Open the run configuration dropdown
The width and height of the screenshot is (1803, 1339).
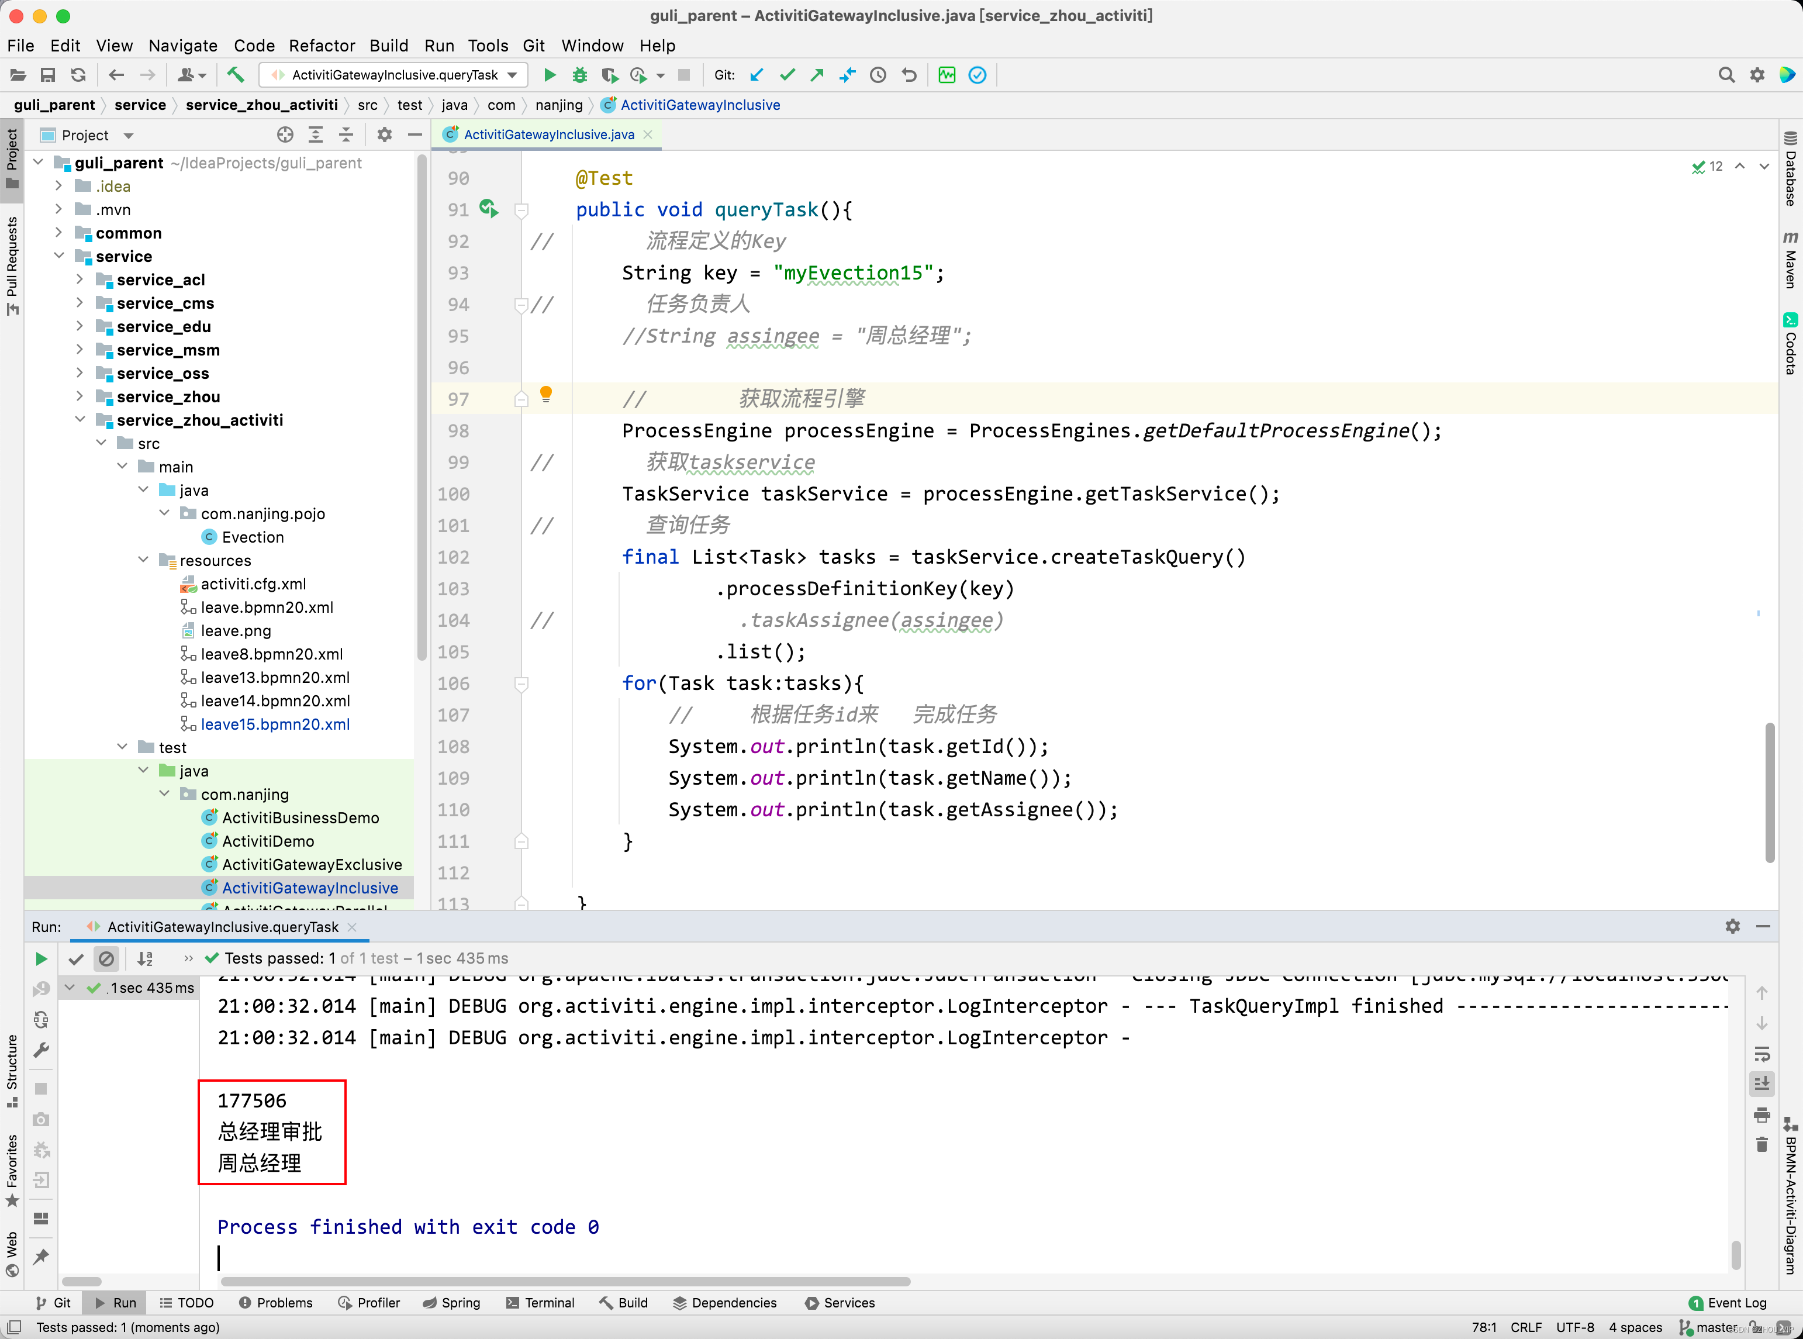coord(512,75)
